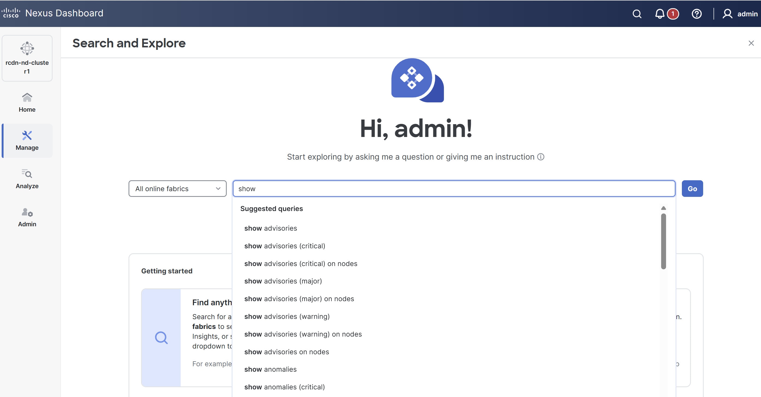761x397 pixels.
Task: Click the info icon beside instruction text
Action: click(541, 157)
